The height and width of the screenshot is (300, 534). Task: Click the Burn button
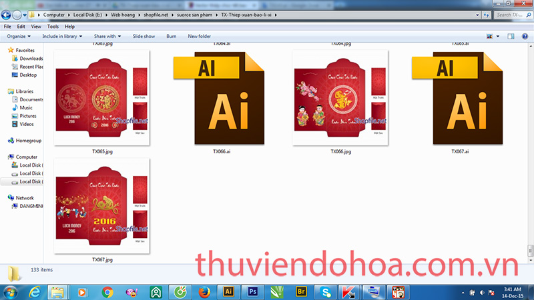pyautogui.click(x=172, y=37)
